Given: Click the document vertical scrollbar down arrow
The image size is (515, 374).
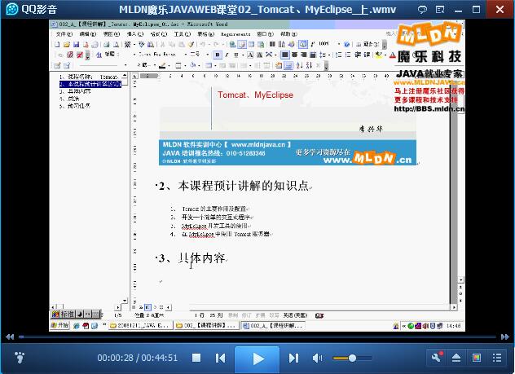Looking at the screenshot, I should pos(461,279).
